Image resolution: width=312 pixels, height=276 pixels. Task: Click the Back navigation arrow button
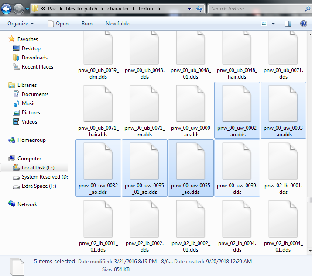click(x=7, y=9)
